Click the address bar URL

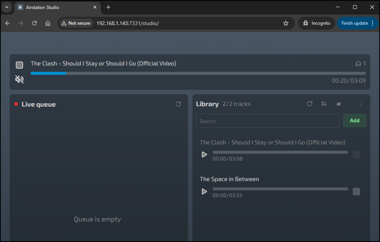(127, 23)
